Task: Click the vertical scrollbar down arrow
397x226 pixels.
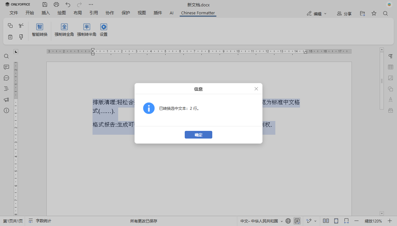Action: [382, 213]
